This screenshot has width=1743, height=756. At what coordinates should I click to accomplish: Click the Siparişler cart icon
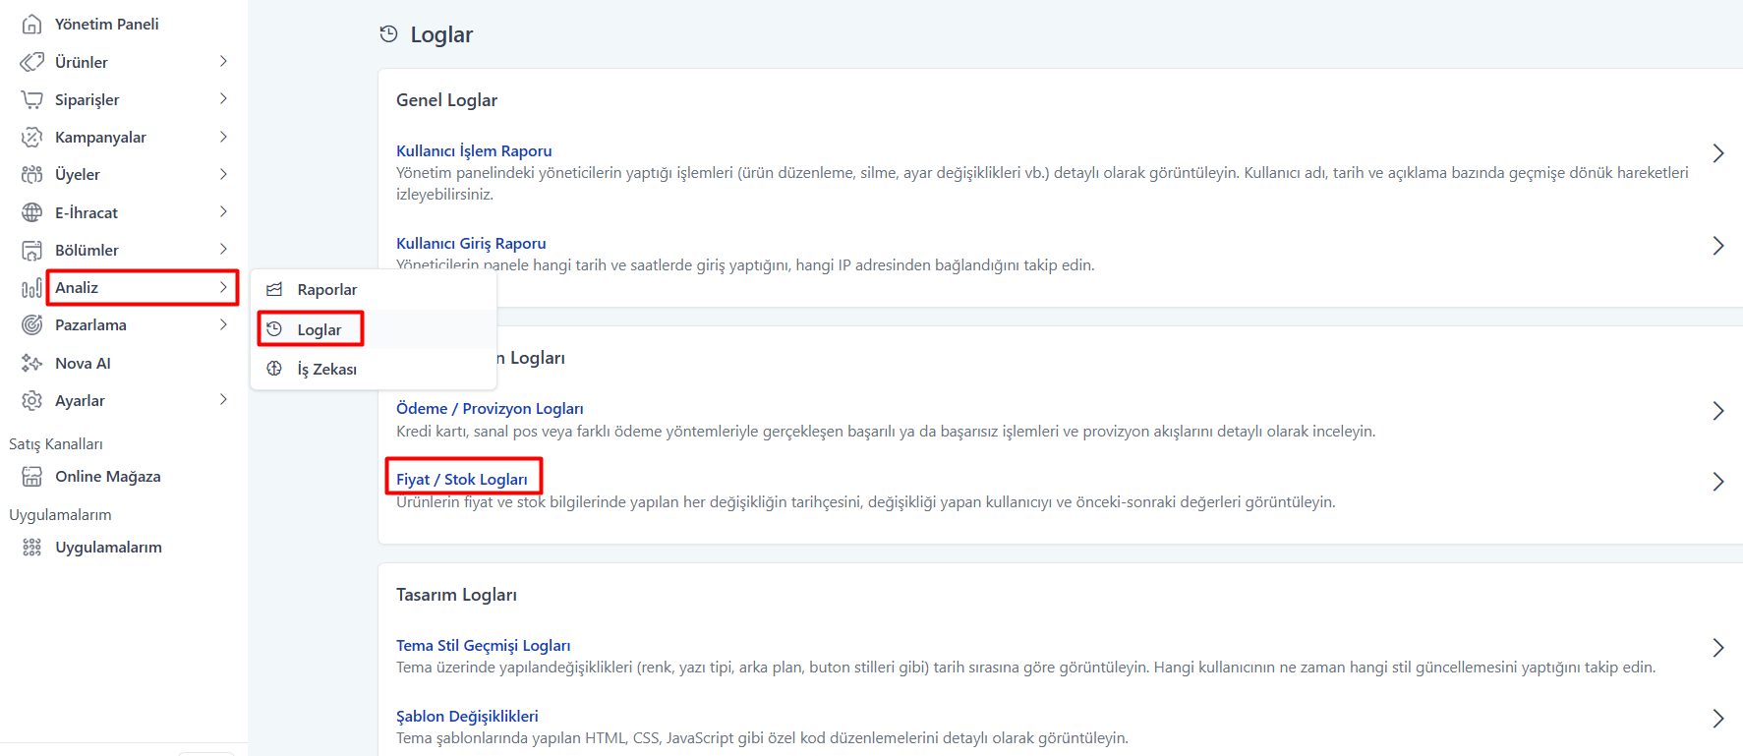tap(31, 99)
